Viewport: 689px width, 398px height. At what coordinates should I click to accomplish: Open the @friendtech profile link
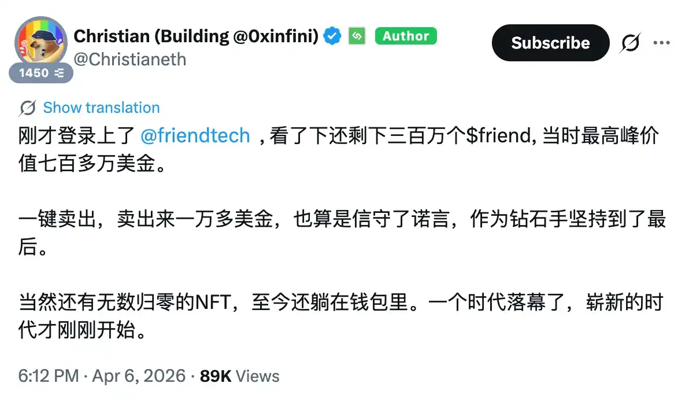click(197, 136)
